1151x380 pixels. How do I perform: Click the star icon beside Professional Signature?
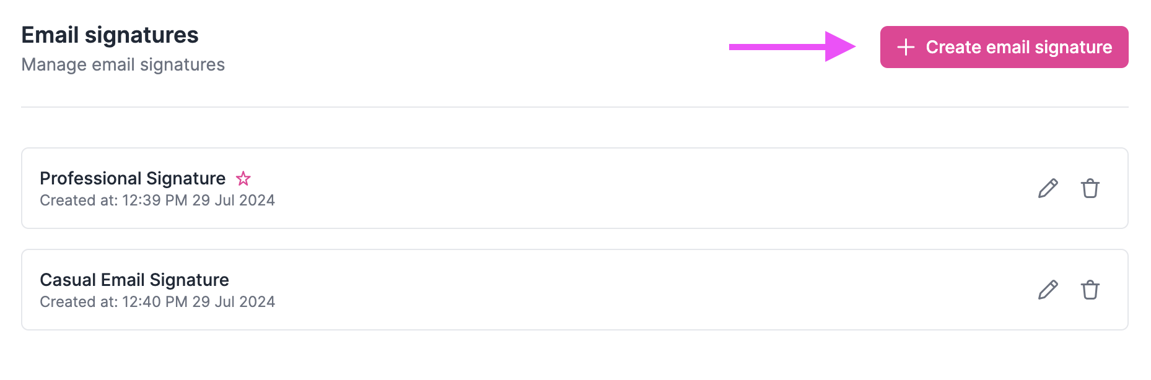click(243, 179)
